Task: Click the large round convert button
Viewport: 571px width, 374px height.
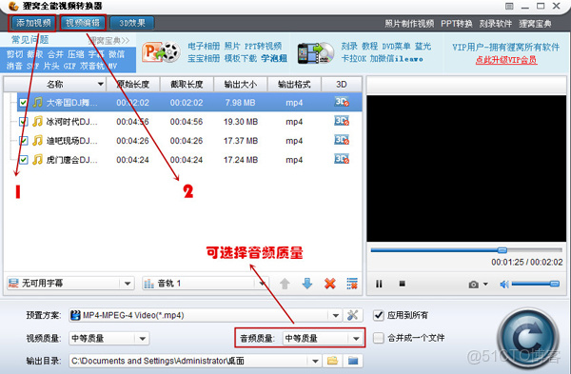Action: click(528, 339)
